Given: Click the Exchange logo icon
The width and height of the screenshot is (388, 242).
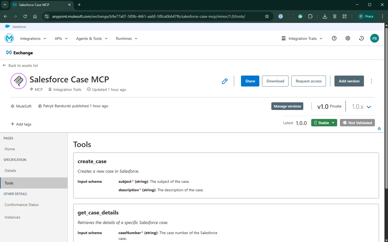Looking at the screenshot, I should click(9, 53).
